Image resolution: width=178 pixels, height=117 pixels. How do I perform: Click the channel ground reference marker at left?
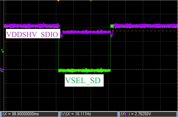tap(2, 70)
